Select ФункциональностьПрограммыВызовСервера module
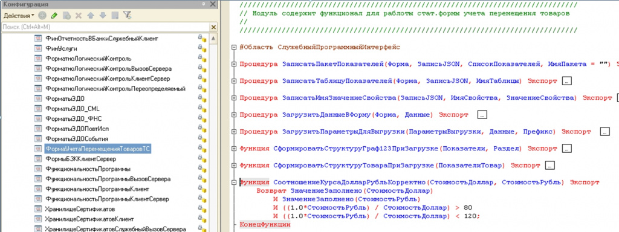The height and width of the screenshot is (232, 619). (x=108, y=179)
